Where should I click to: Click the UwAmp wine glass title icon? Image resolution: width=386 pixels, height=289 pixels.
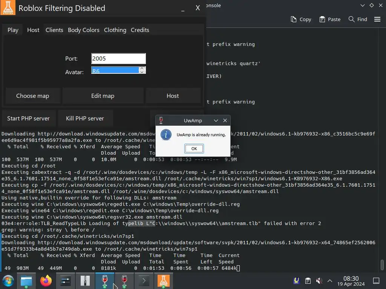[161, 120]
